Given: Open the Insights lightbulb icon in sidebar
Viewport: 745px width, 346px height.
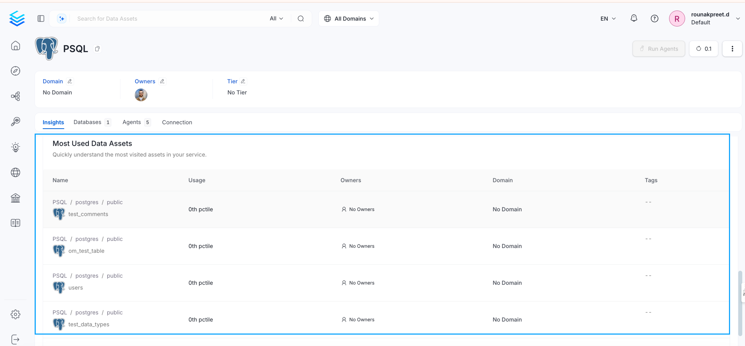Looking at the screenshot, I should 15,147.
